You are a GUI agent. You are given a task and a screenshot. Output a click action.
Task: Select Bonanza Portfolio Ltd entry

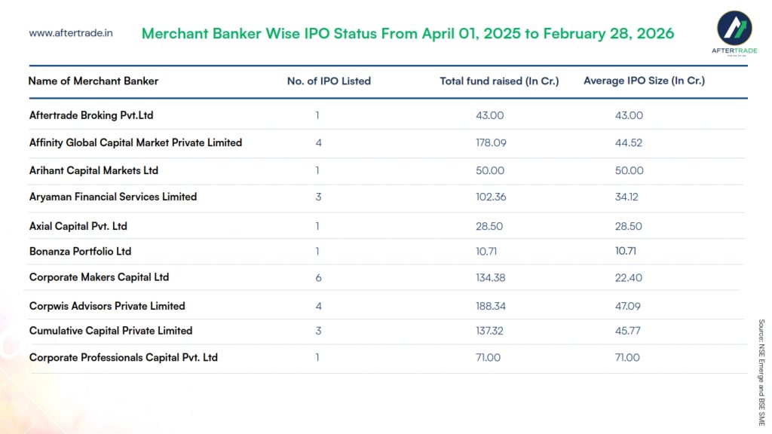coord(81,252)
